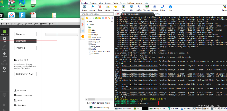Click the Examples button in Qt Creator
Viewport: 227px width, 111px height.
click(25, 41)
